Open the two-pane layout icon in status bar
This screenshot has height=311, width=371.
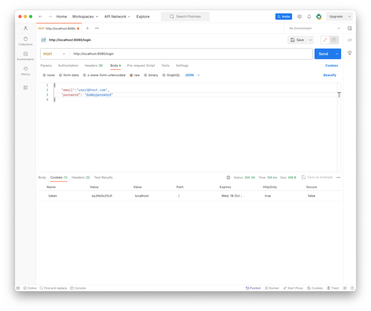345,288
